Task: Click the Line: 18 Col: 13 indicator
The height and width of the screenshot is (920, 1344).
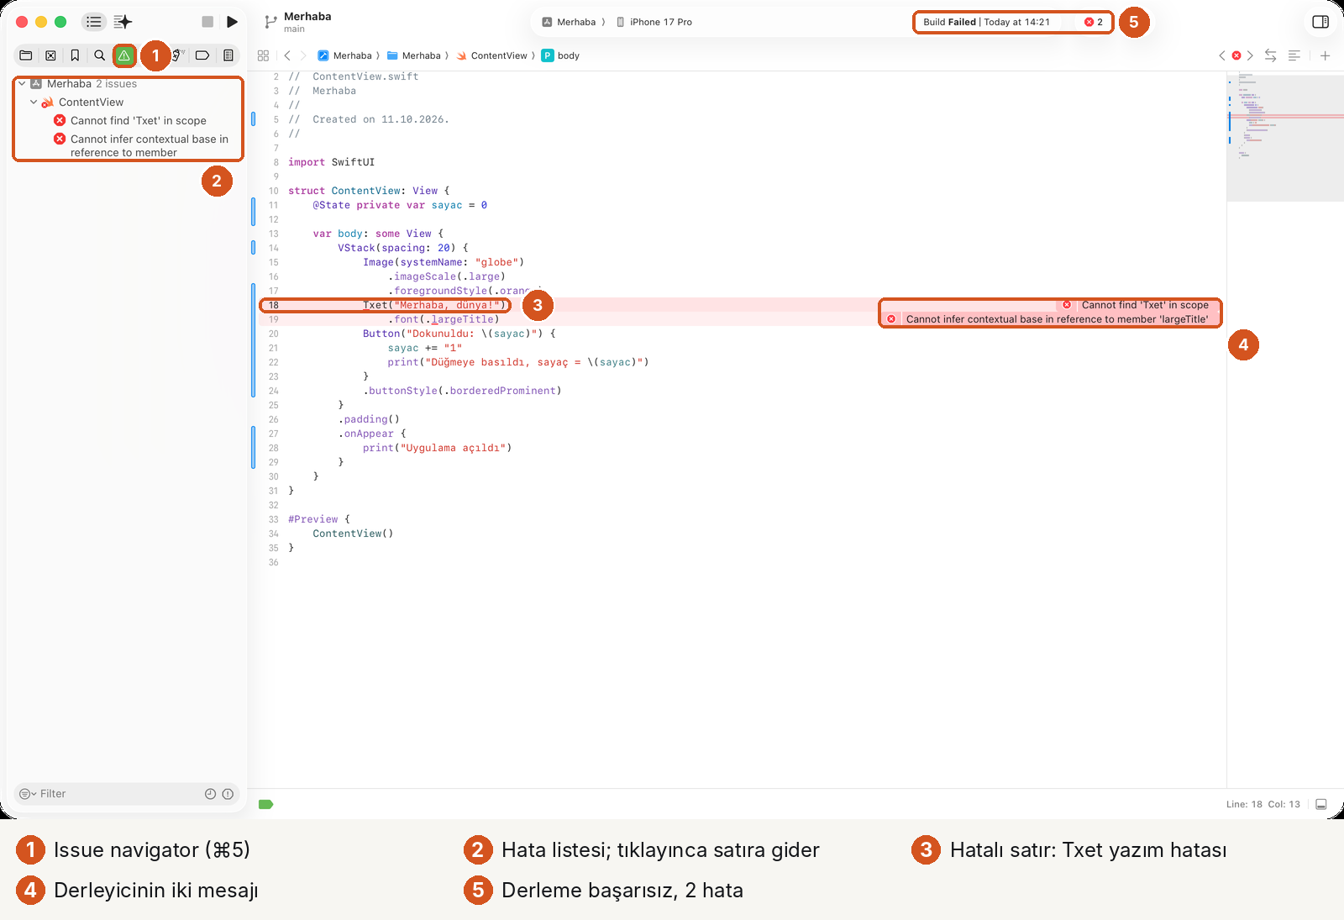Action: coord(1263,804)
